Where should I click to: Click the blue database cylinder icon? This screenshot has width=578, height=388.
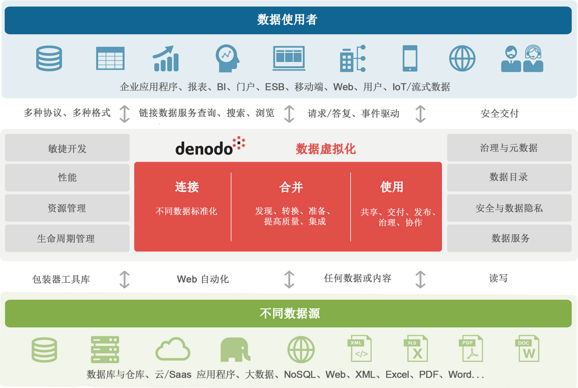coord(49,58)
